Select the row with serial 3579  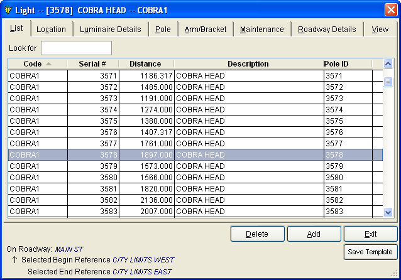pos(195,166)
